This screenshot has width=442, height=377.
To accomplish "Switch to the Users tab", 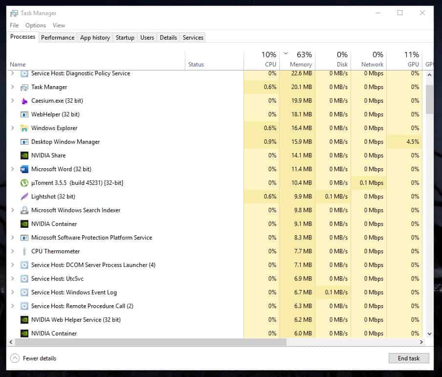I will 147,38.
